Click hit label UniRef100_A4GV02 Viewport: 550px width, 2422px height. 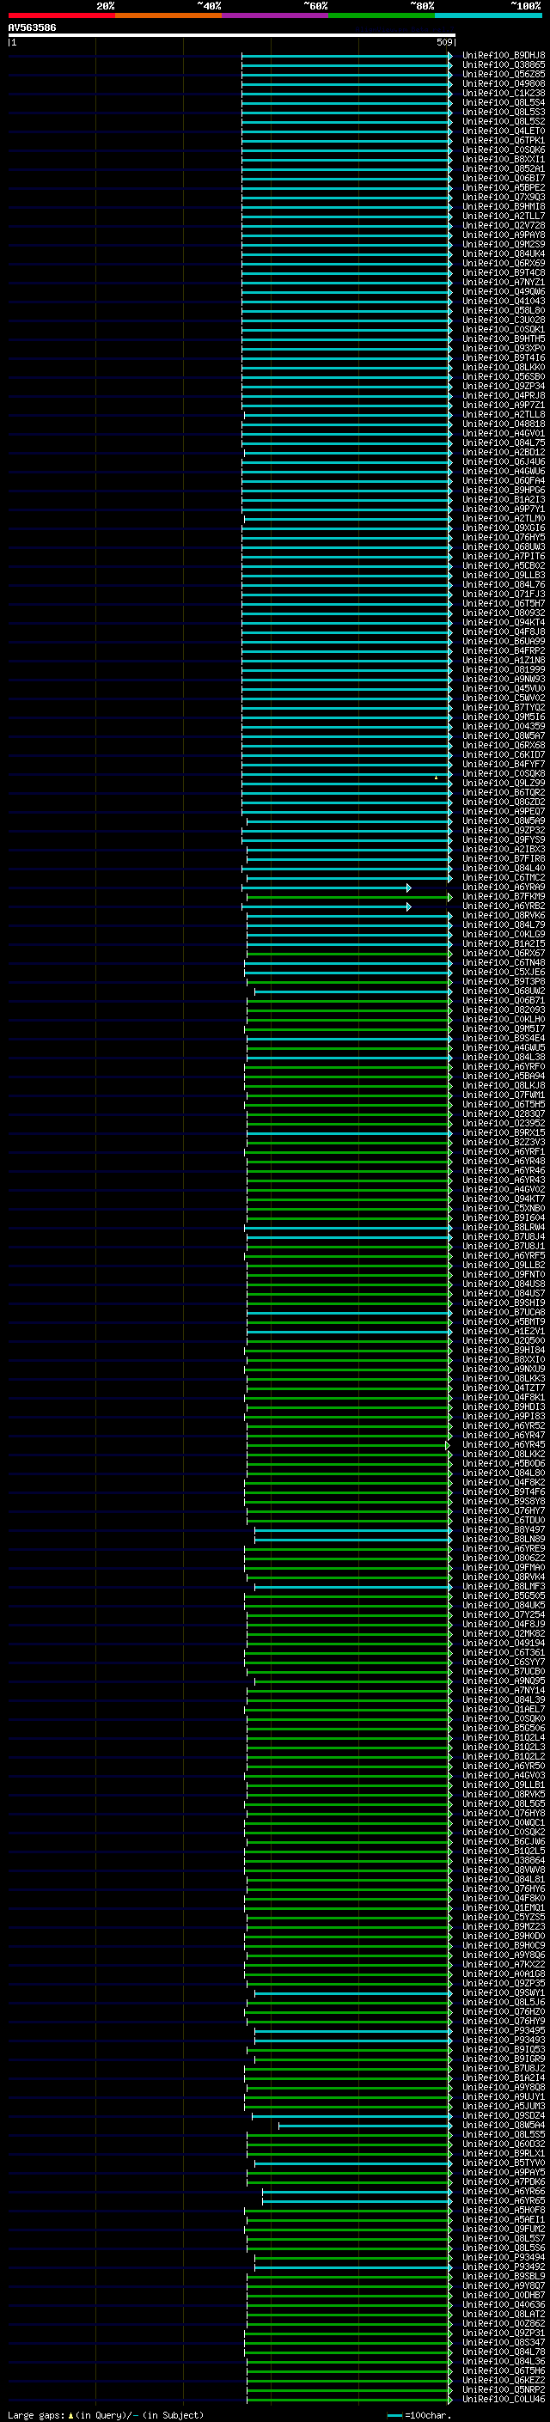pyautogui.click(x=504, y=1189)
